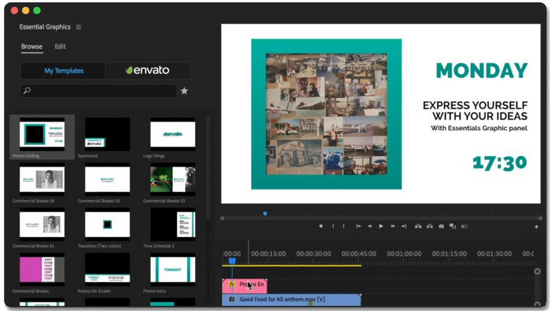Toggle the fx badge on the Promo Ending clip

click(232, 285)
